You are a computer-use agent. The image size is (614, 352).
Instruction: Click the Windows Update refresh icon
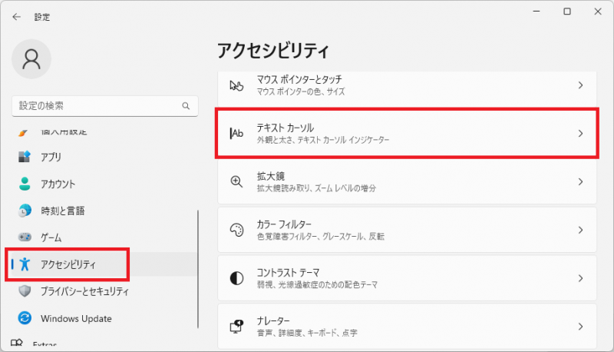pos(25,318)
